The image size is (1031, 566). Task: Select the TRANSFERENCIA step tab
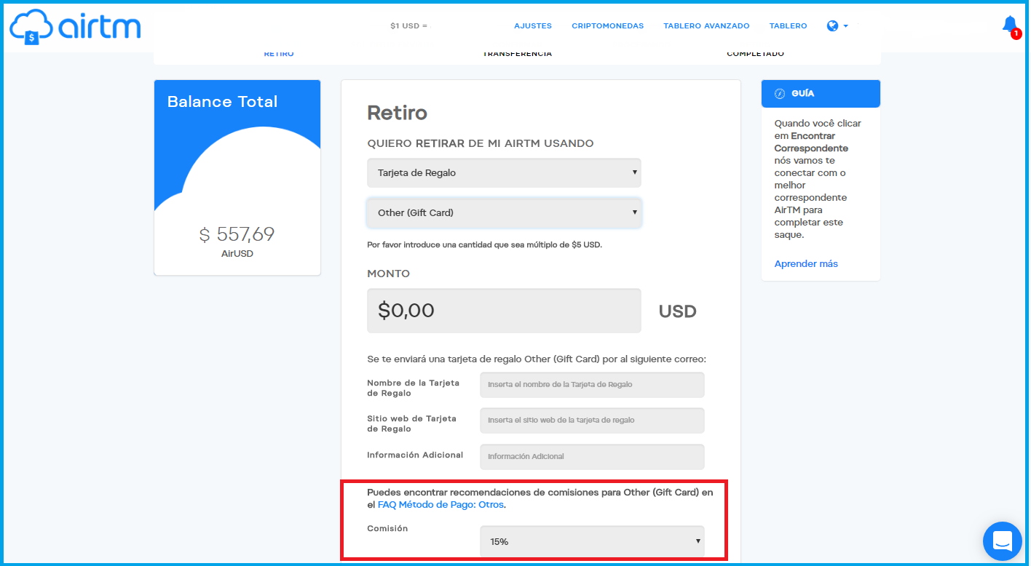[x=518, y=54]
